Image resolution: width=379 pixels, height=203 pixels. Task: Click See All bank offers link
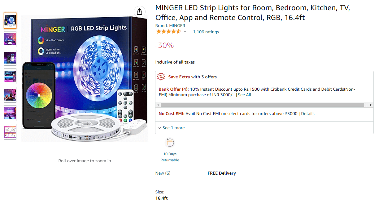[x=244, y=95]
